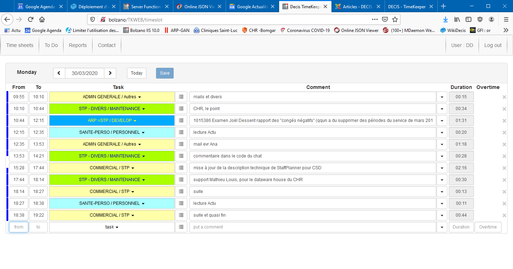Open Firefox downloads arrow
Screen dimensions: 513x269
click(x=445, y=19)
